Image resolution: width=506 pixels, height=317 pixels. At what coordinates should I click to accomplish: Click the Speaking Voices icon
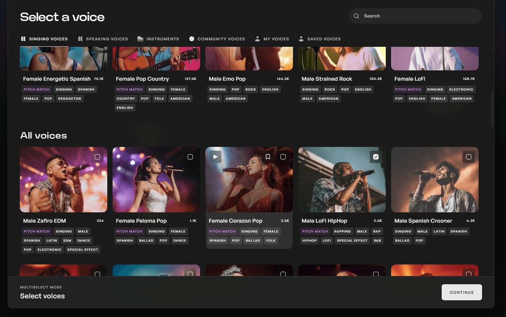(80, 38)
